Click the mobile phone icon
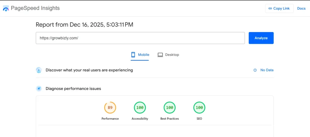 133,55
